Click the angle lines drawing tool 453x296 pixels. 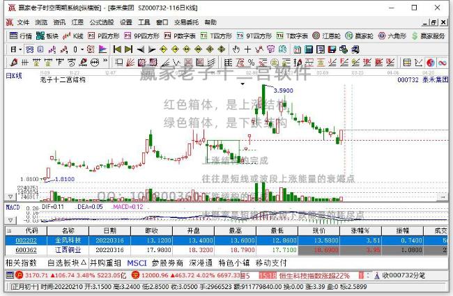point(165,63)
